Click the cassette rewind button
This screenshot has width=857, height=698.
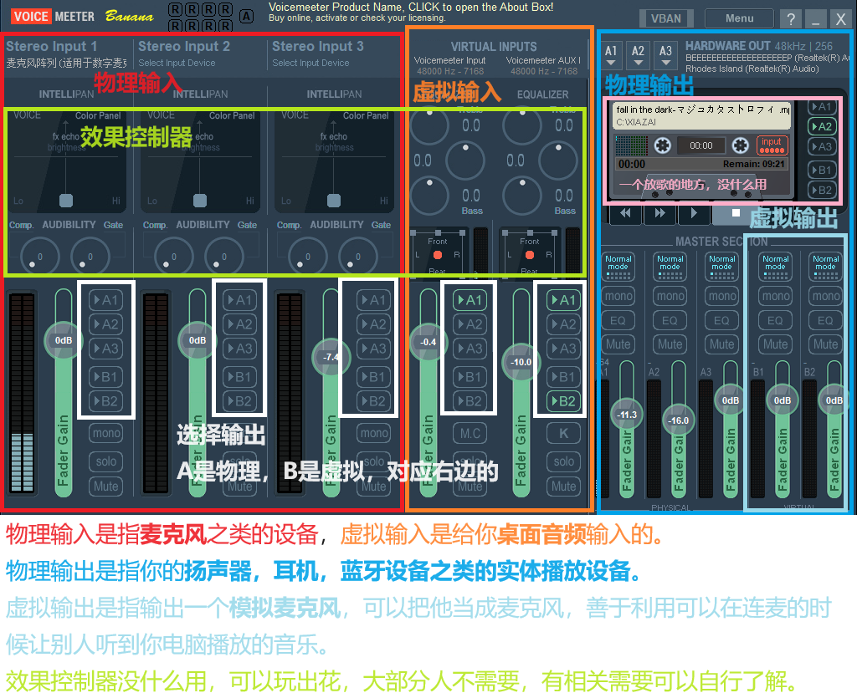625,213
